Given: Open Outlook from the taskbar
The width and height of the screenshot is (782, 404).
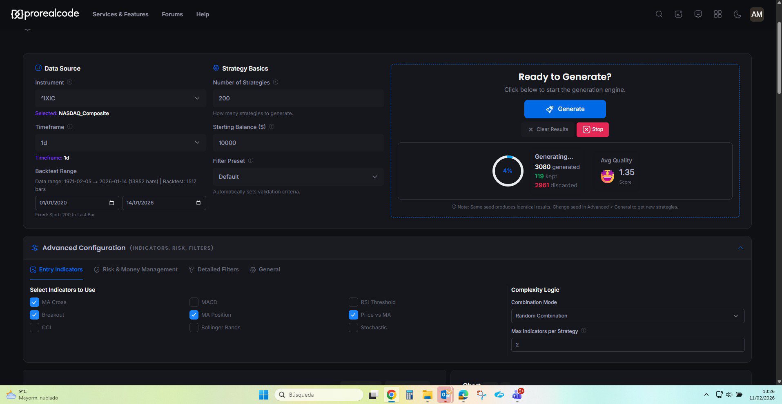Looking at the screenshot, I should click(445, 395).
